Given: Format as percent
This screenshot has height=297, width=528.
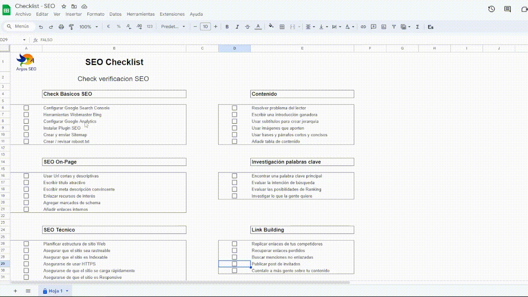Looking at the screenshot, I should pyautogui.click(x=119, y=26).
